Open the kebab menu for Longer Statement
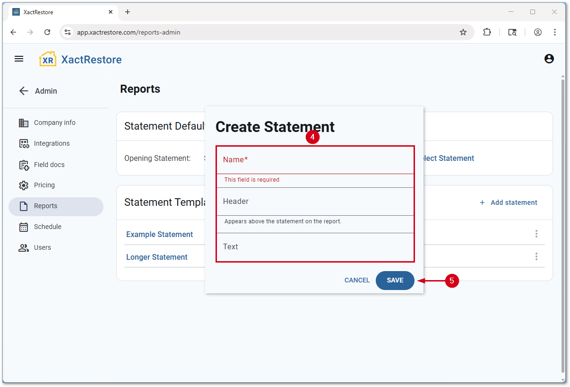 point(536,256)
